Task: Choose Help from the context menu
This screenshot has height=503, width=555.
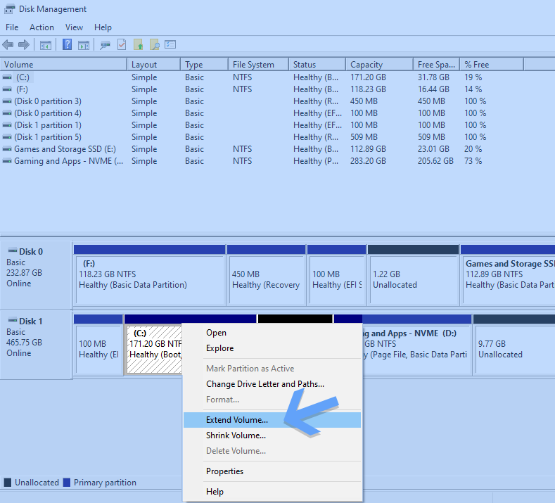Action: click(x=272, y=492)
